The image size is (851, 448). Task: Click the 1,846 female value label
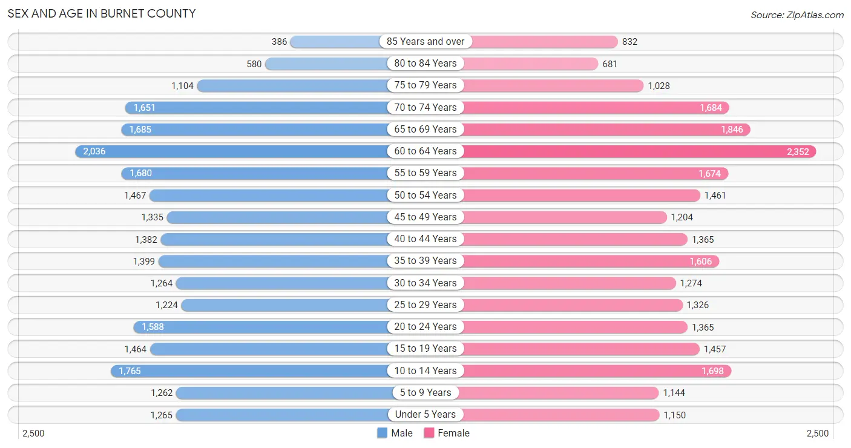pyautogui.click(x=731, y=130)
